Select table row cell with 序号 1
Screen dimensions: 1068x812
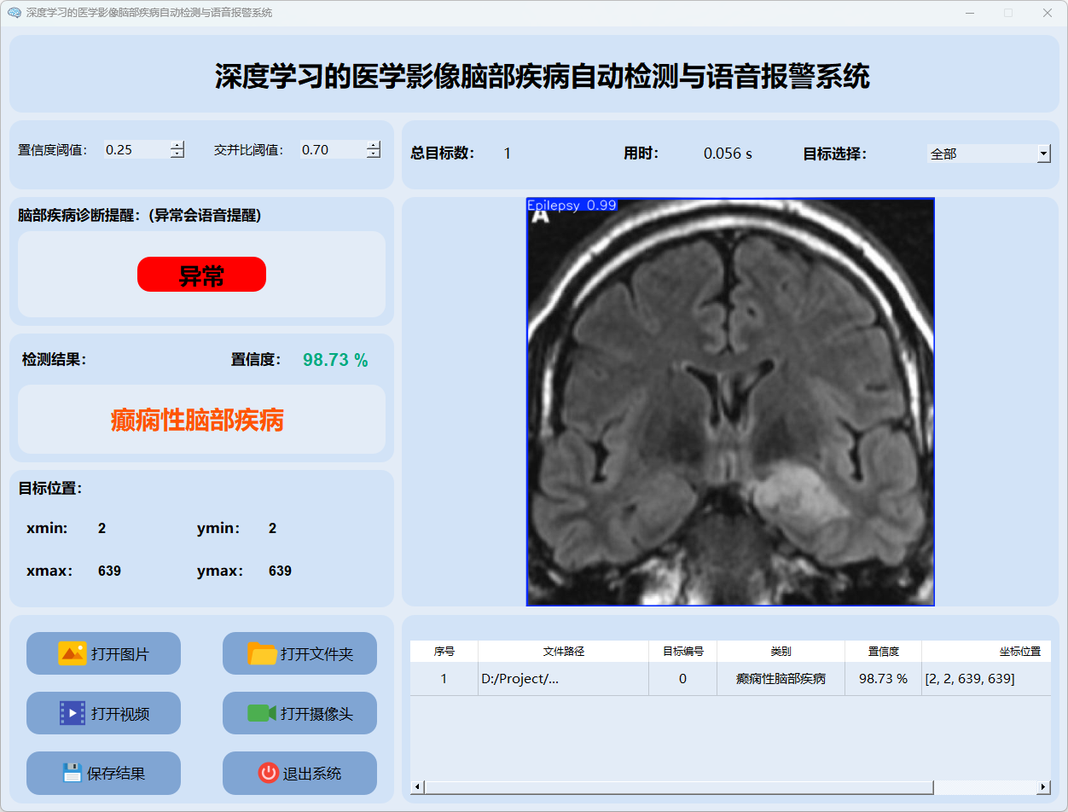[x=444, y=679]
